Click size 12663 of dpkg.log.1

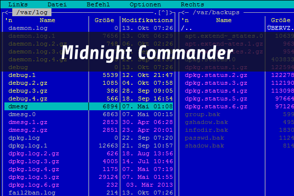[108, 146]
